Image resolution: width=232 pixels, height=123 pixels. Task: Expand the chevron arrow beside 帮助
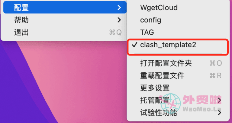(119, 20)
